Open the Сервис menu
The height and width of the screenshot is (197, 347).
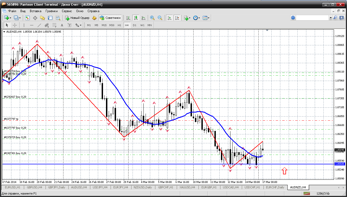tap(67, 11)
